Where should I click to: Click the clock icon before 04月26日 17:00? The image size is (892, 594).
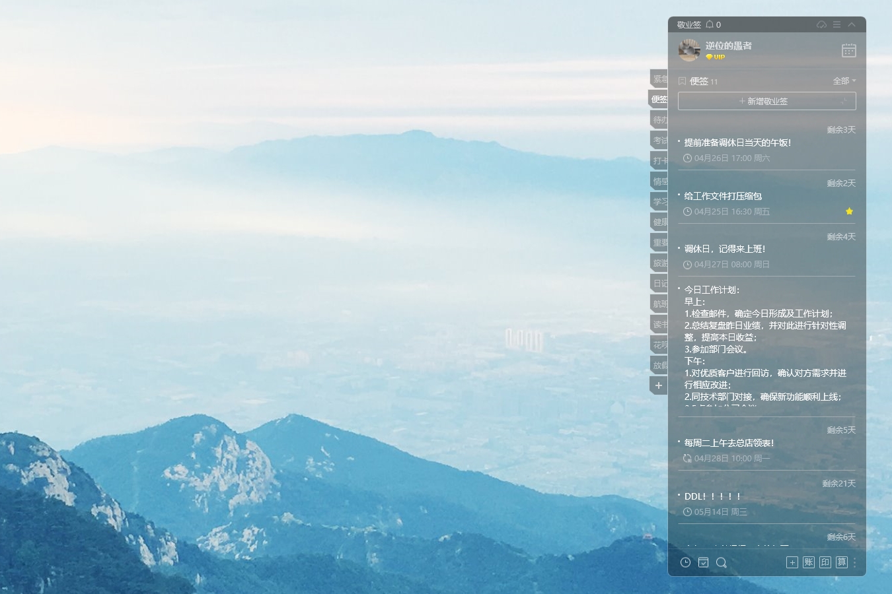click(687, 158)
